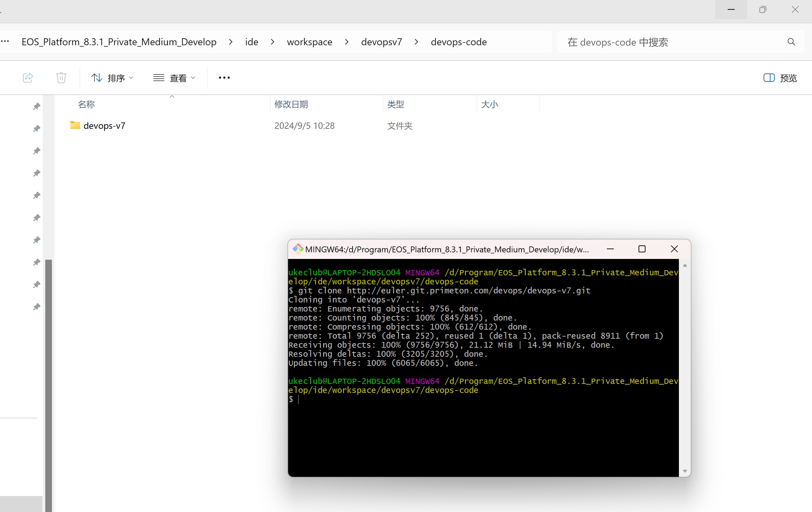Screen dimensions: 812x512
Task: Expand the breadcrumb chevron after workspace
Action: point(346,41)
